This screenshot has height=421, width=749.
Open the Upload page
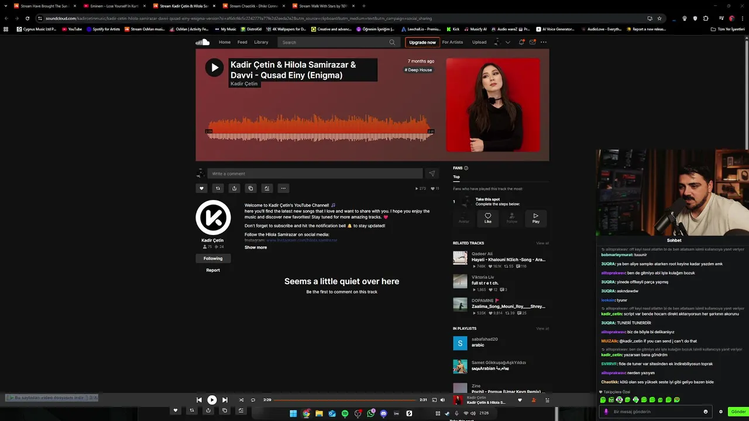pyautogui.click(x=479, y=42)
